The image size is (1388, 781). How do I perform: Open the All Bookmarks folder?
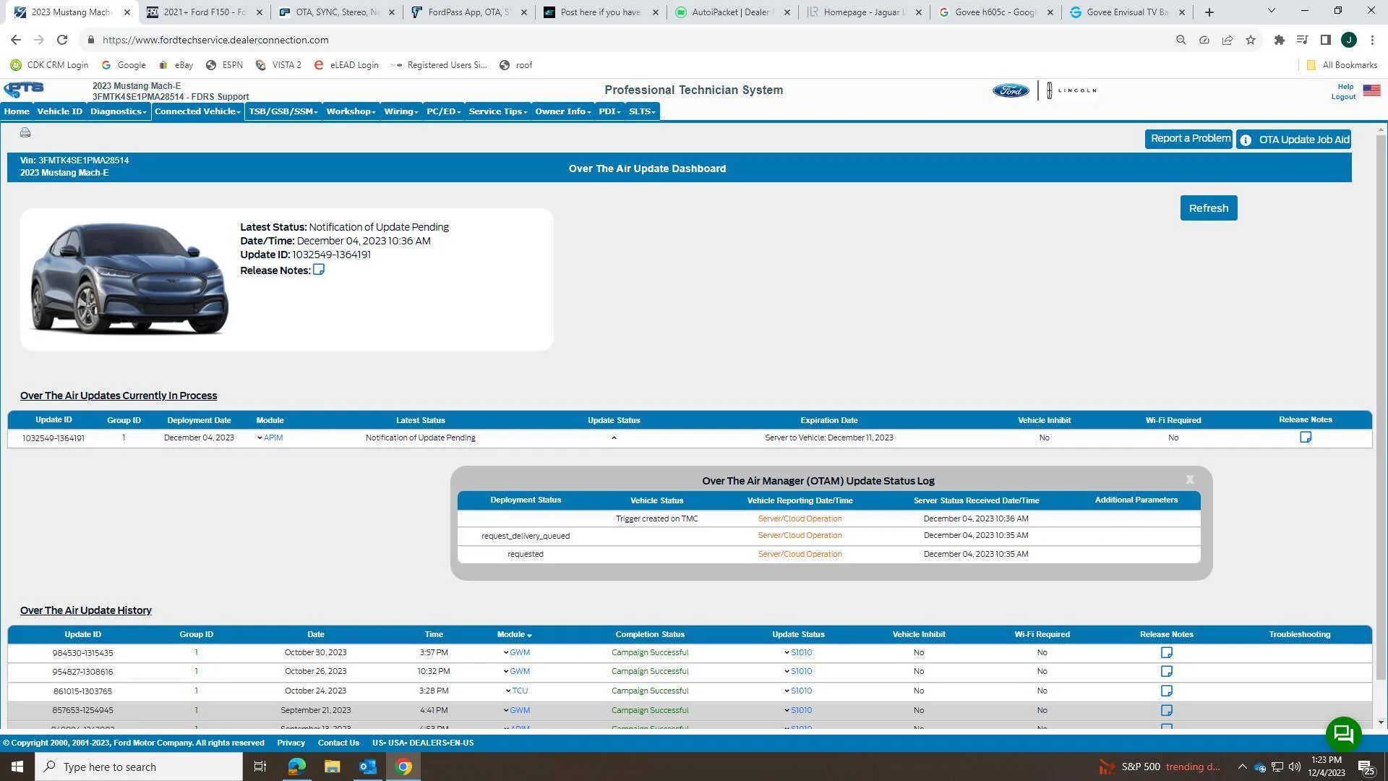click(x=1342, y=65)
